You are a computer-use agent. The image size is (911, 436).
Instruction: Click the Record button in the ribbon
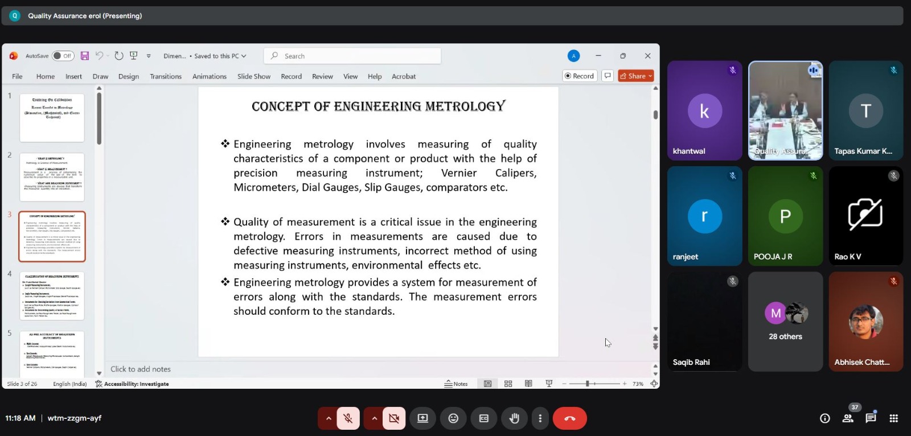580,76
